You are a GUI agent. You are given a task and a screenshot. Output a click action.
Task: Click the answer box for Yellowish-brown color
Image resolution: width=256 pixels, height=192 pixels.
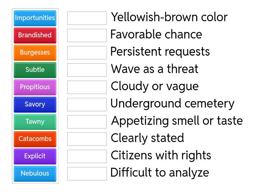87,18
